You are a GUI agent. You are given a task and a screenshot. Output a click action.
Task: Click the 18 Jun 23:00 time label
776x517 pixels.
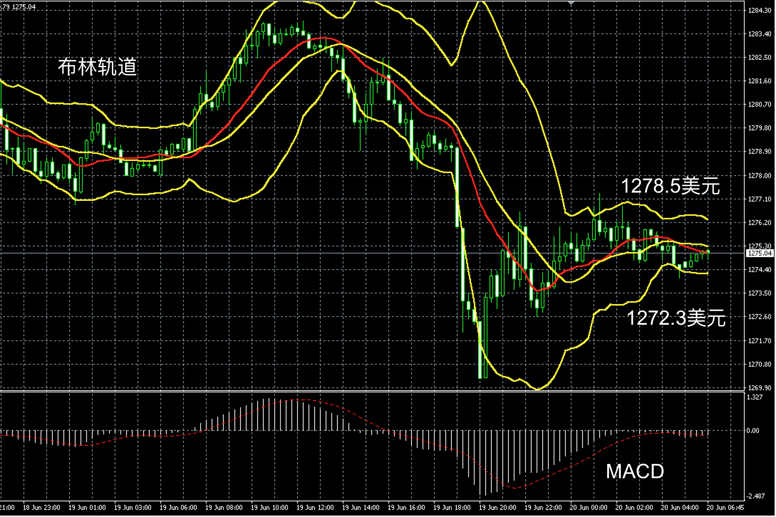(41, 507)
